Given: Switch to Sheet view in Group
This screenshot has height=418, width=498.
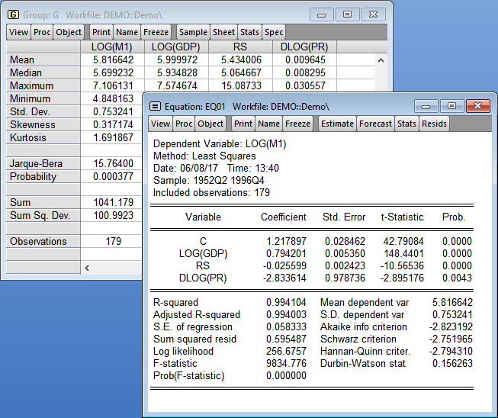Looking at the screenshot, I should [223, 32].
